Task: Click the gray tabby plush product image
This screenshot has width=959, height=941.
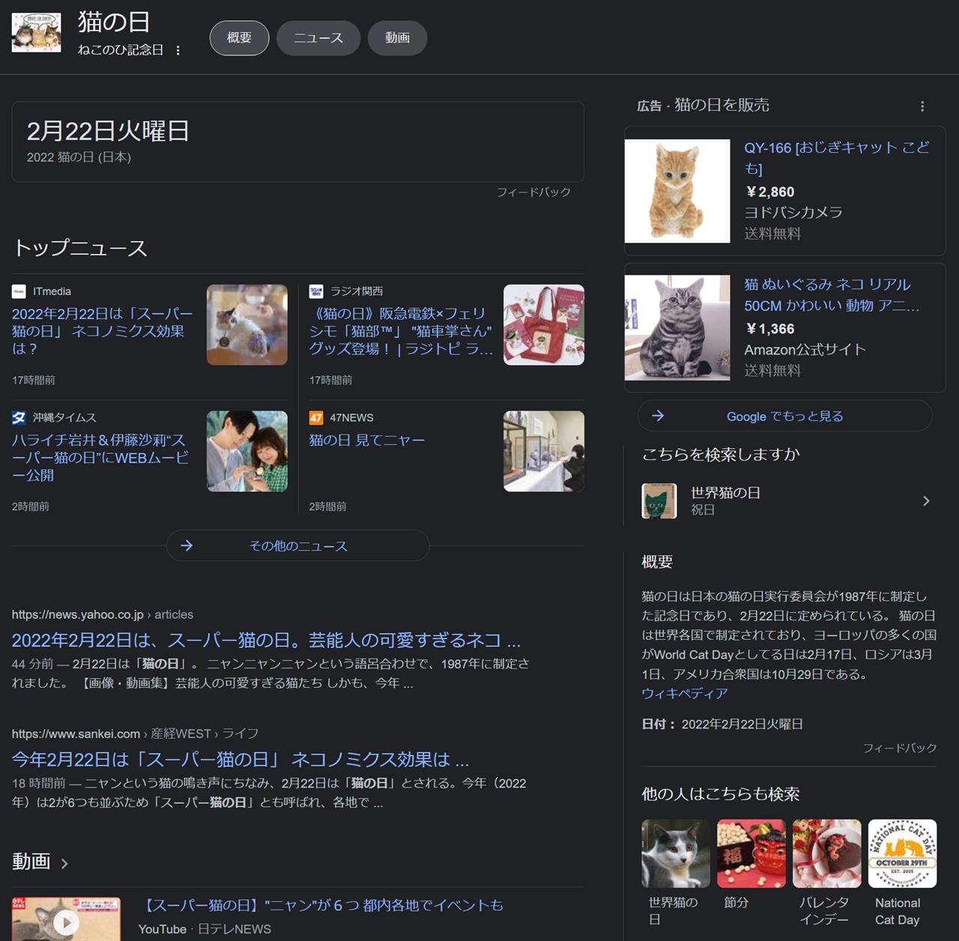Action: [677, 328]
